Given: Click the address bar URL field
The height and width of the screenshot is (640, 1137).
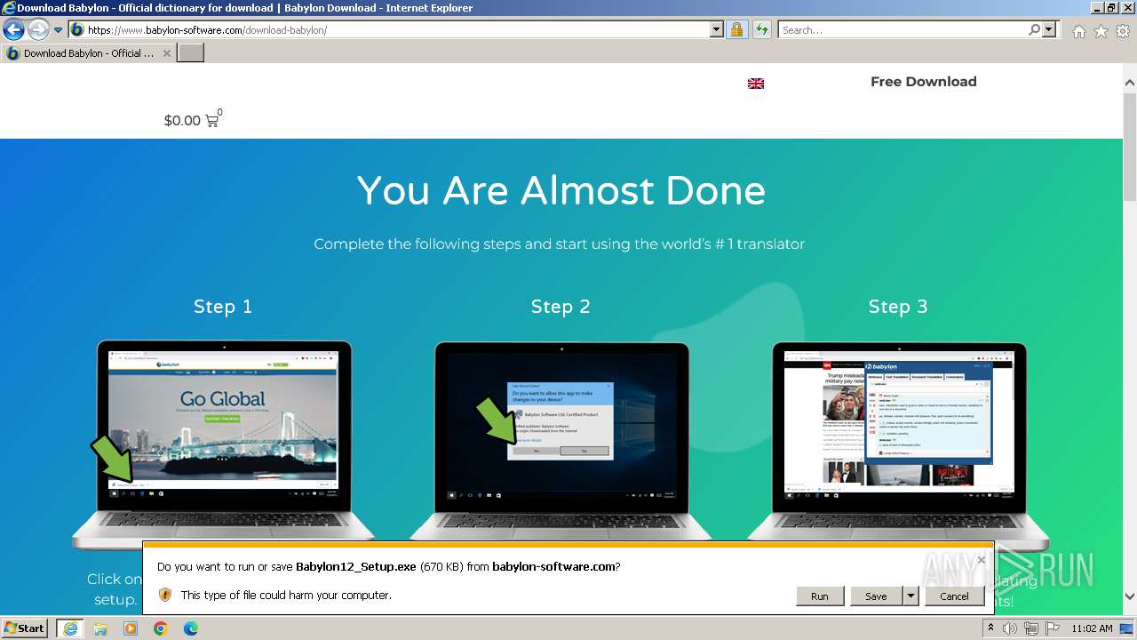Looking at the screenshot, I should coord(389,30).
